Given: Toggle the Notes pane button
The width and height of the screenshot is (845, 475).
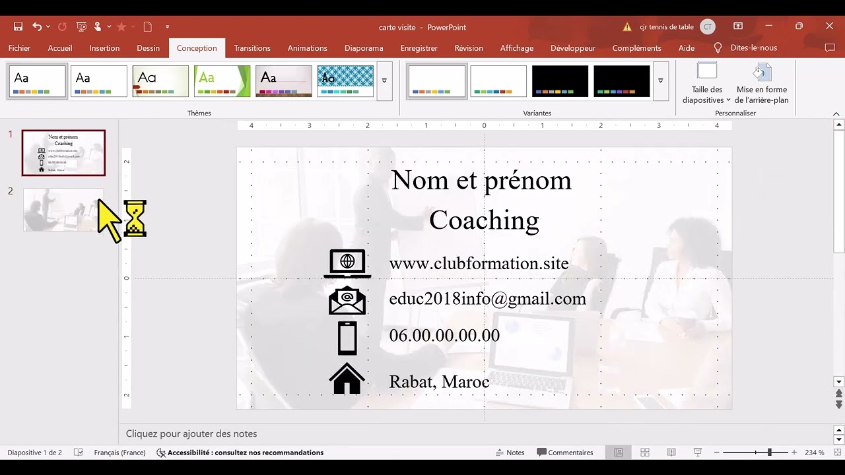Looking at the screenshot, I should coord(510,453).
